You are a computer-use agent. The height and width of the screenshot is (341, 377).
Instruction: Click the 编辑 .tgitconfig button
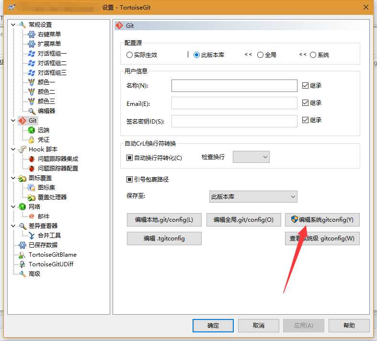(x=164, y=239)
